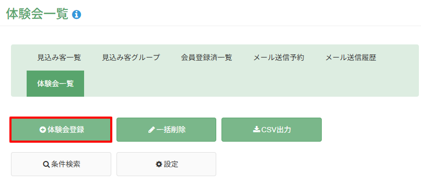Export data with the CSV出力 button
Image resolution: width=421 pixels, height=196 pixels.
point(272,130)
